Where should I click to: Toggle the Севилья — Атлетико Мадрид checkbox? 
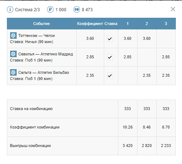coord(110,57)
